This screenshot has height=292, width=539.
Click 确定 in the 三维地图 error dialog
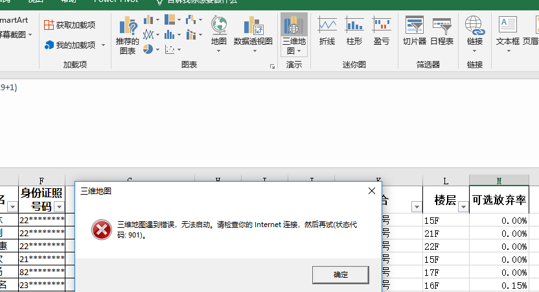341,274
